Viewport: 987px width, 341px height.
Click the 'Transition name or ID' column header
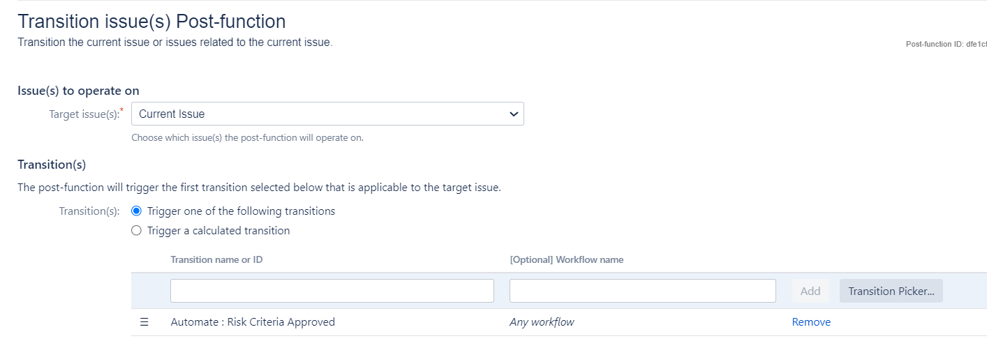tap(216, 259)
